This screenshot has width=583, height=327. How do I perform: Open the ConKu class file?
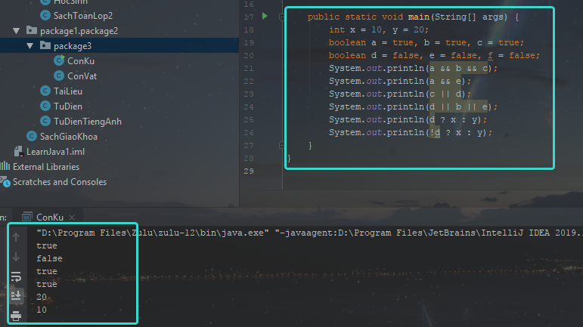point(81,61)
